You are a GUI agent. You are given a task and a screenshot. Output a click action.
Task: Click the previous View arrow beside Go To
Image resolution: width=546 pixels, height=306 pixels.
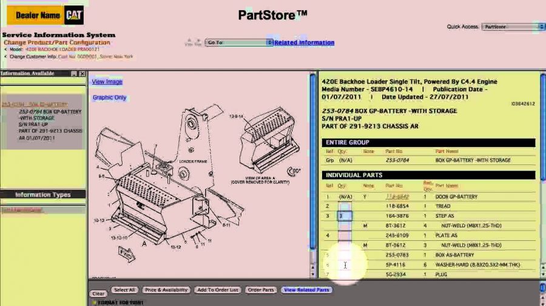(189, 42)
